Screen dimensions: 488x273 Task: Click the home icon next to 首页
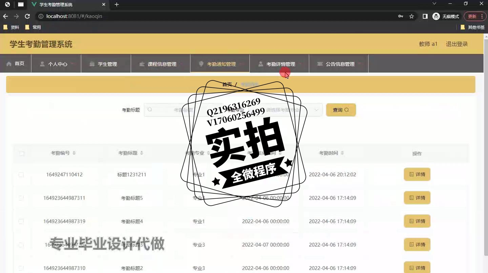[x=9, y=64]
